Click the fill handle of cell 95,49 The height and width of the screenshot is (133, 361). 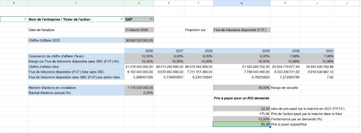(x=270, y=127)
